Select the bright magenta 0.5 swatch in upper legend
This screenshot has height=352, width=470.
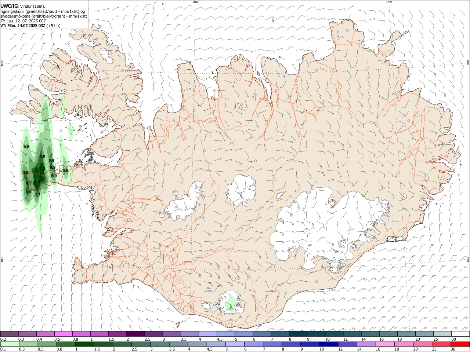pyautogui.click(x=63, y=334)
